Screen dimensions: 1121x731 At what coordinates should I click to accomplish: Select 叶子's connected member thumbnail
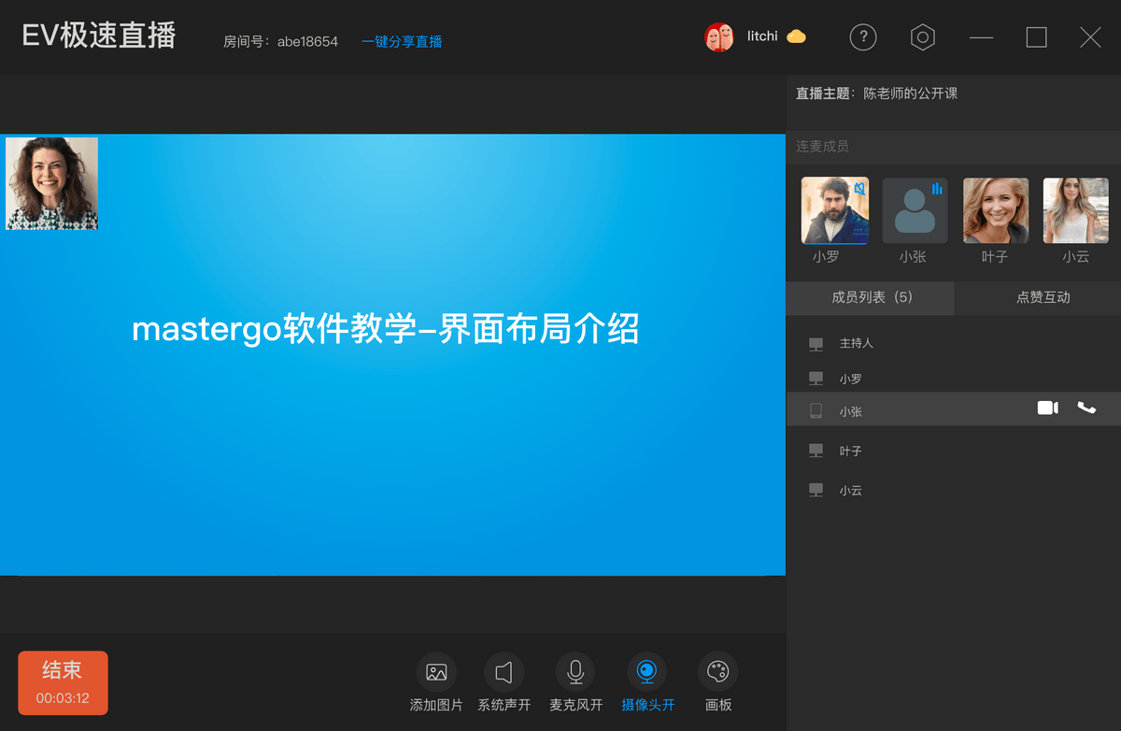tap(996, 211)
